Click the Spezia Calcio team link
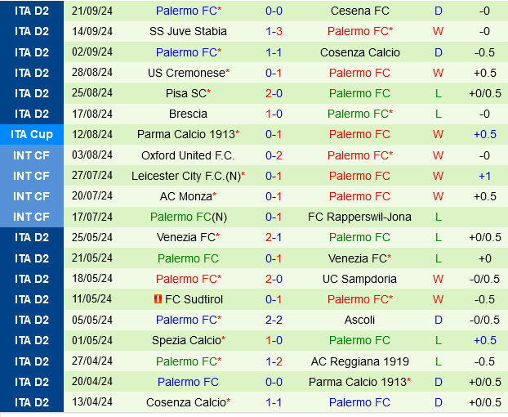Viewport: 508px width, 417px height. (x=185, y=340)
